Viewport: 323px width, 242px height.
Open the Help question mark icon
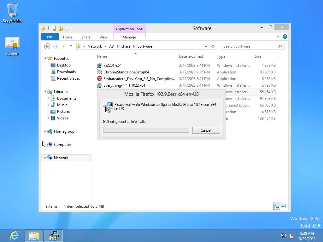285,37
